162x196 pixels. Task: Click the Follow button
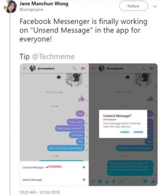pyautogui.click(x=133, y=6)
